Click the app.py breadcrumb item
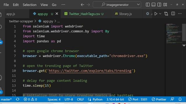The width and height of the screenshot is (186, 104). pos(48,21)
